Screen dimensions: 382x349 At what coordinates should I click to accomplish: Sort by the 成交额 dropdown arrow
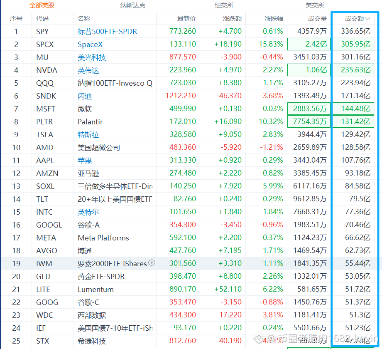(x=367, y=19)
